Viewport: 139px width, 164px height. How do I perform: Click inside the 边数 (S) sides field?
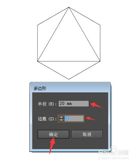click(74, 118)
